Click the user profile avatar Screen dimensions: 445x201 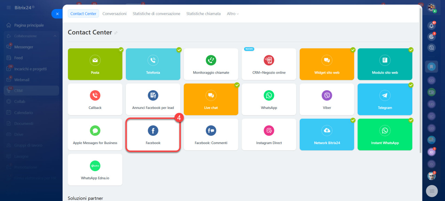point(431,8)
